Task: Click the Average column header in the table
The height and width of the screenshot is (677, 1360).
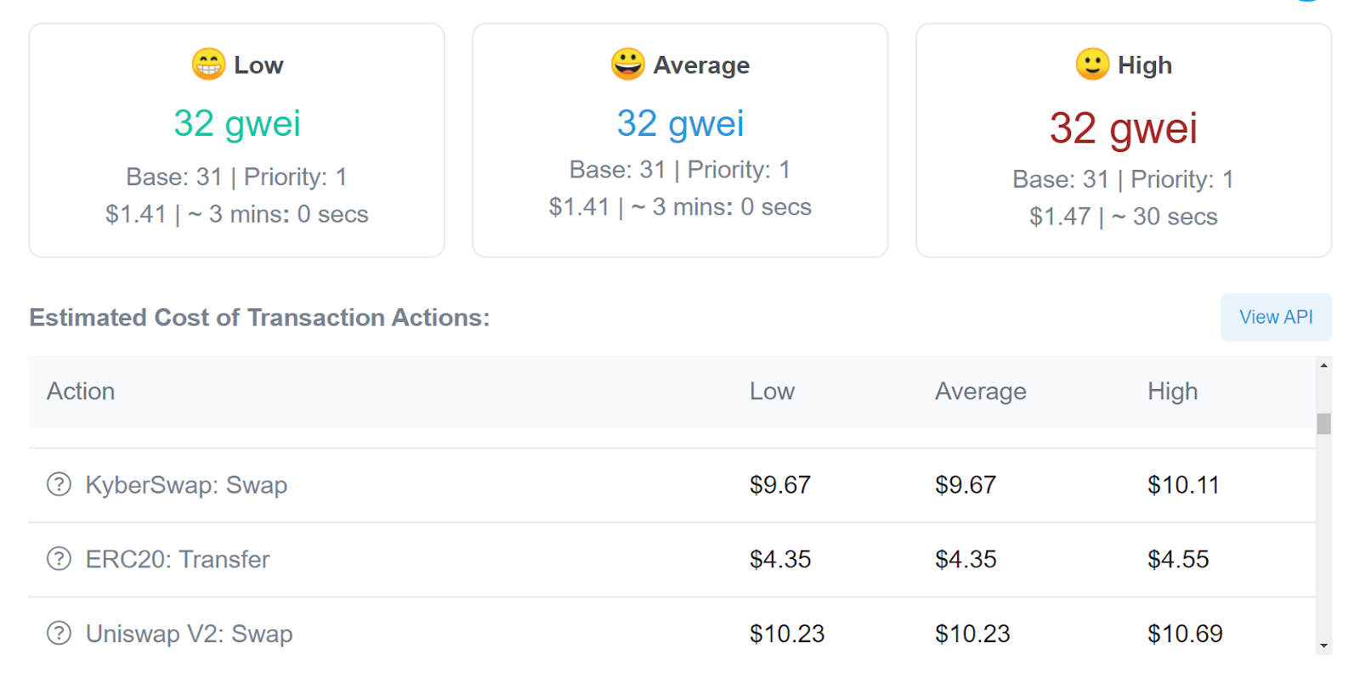Action: (x=980, y=392)
